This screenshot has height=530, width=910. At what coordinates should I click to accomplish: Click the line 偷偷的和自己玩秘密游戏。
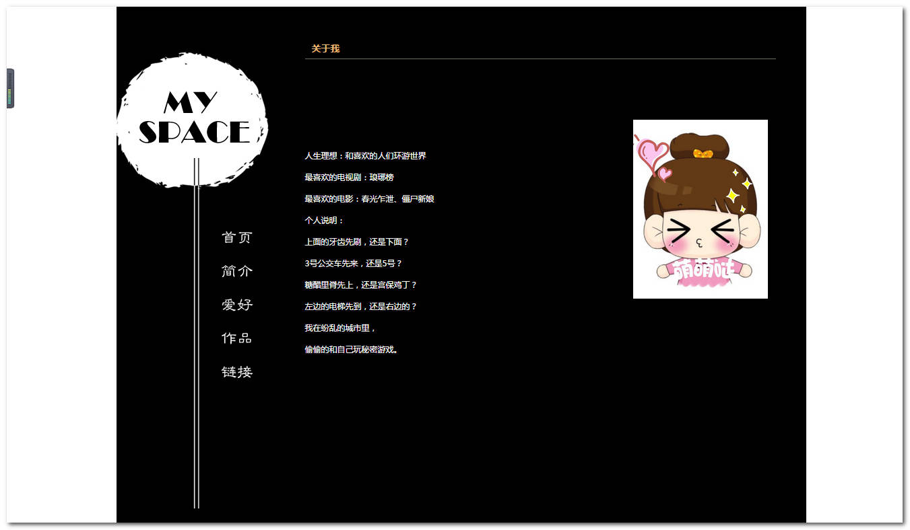click(351, 350)
